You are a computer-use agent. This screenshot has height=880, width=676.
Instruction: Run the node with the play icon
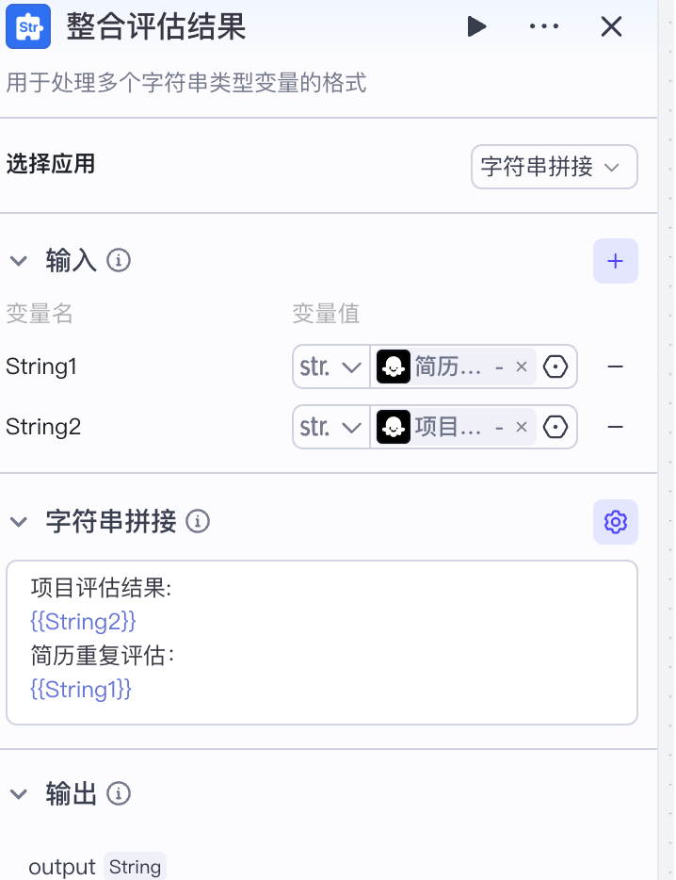point(477,27)
